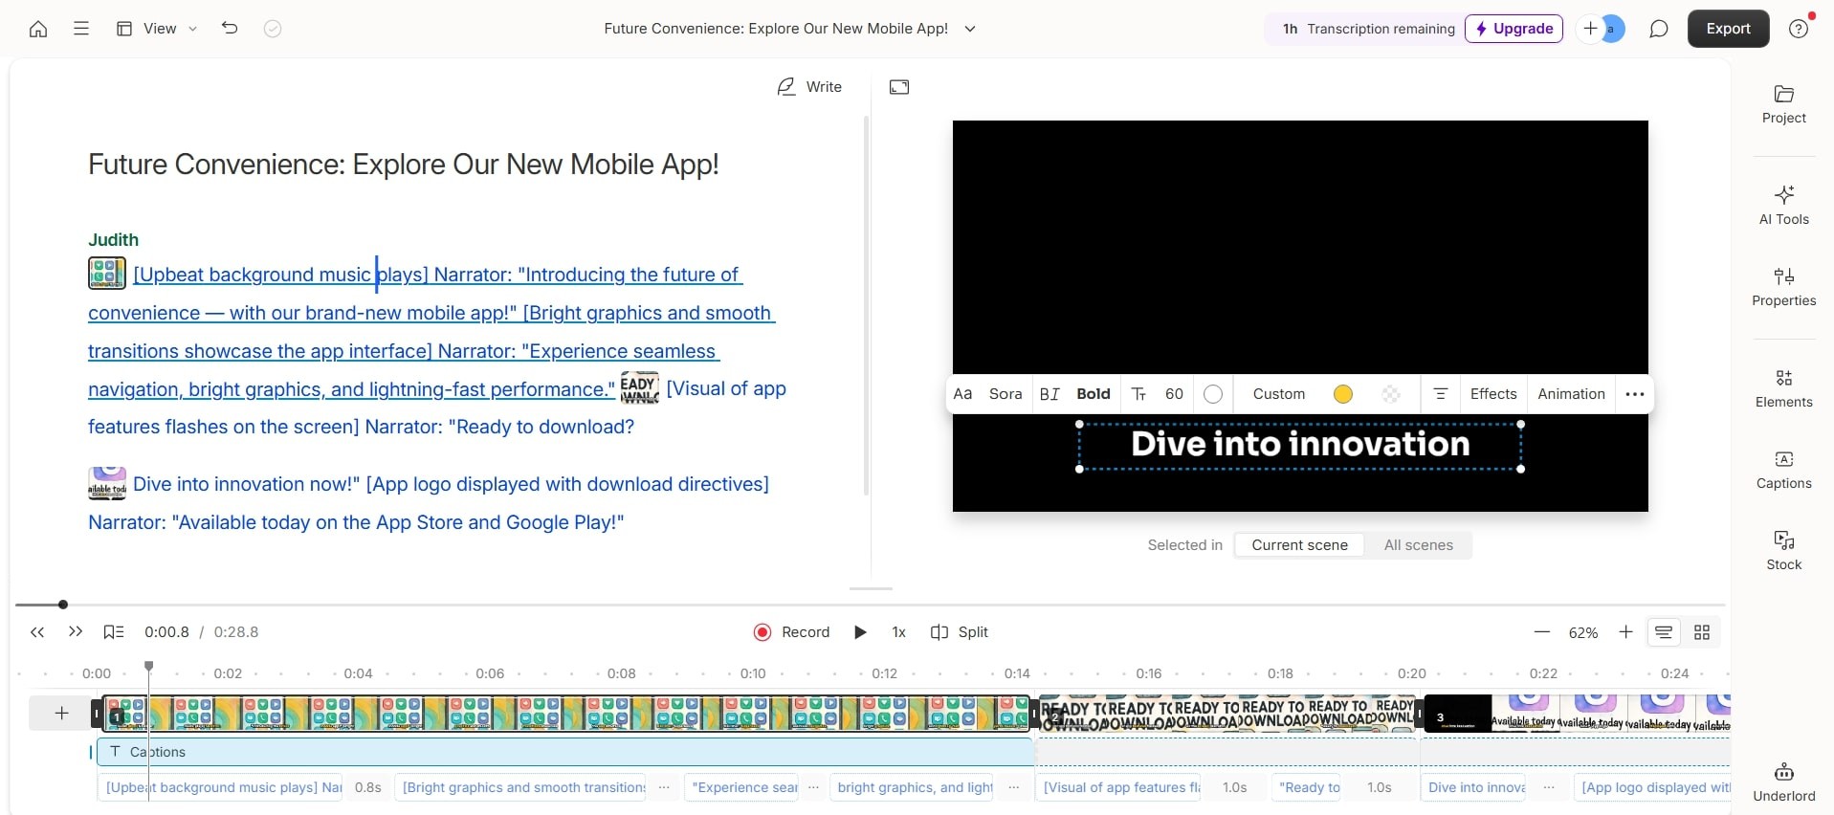
Task: Select the Captions track
Action: pyautogui.click(x=565, y=752)
